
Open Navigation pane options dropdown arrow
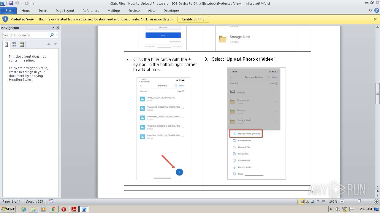53,28
